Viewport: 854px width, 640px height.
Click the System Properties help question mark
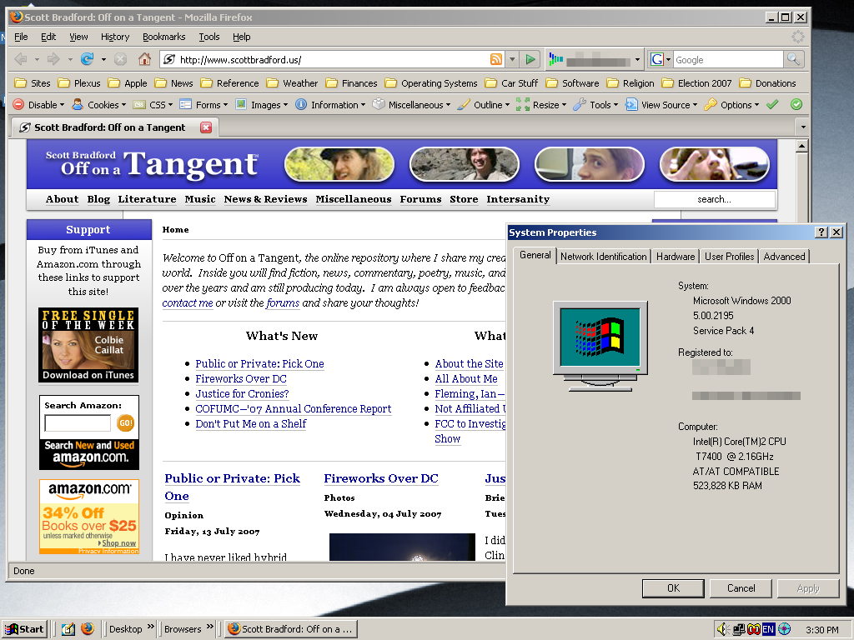(821, 232)
